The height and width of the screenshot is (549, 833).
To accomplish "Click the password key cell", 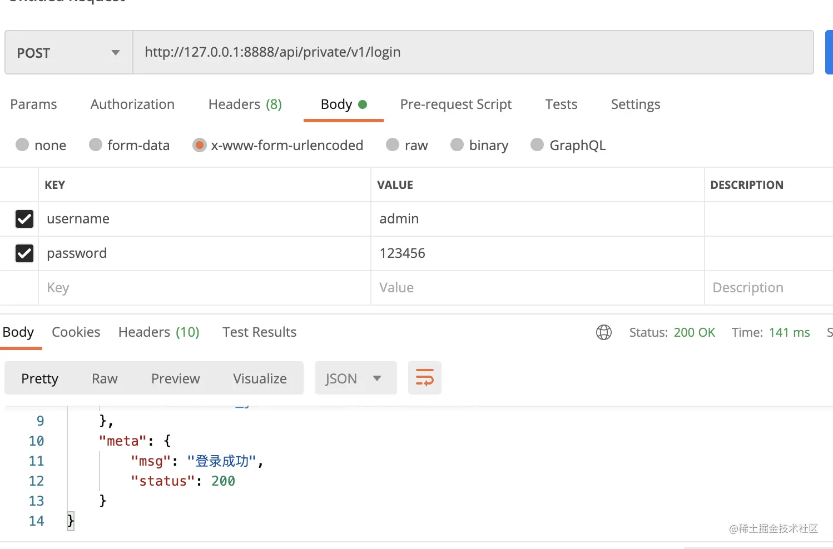I will click(x=205, y=253).
